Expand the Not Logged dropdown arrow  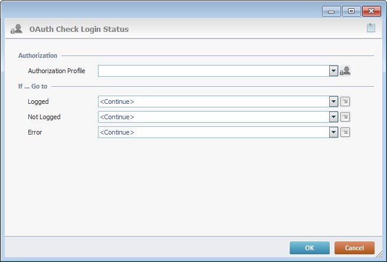[333, 117]
